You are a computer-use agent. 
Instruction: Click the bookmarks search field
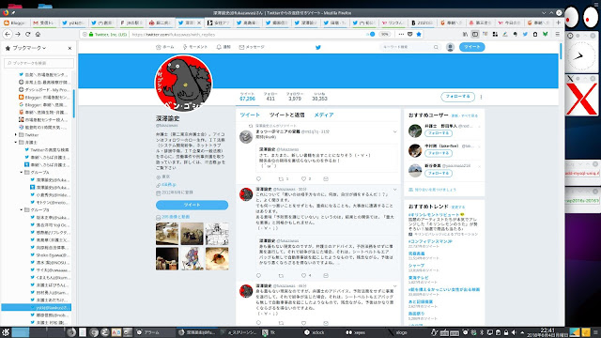39,63
